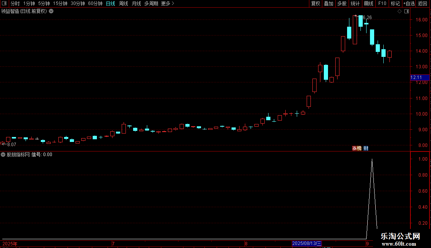Click the 涨榜 tag on chart

tap(357, 148)
